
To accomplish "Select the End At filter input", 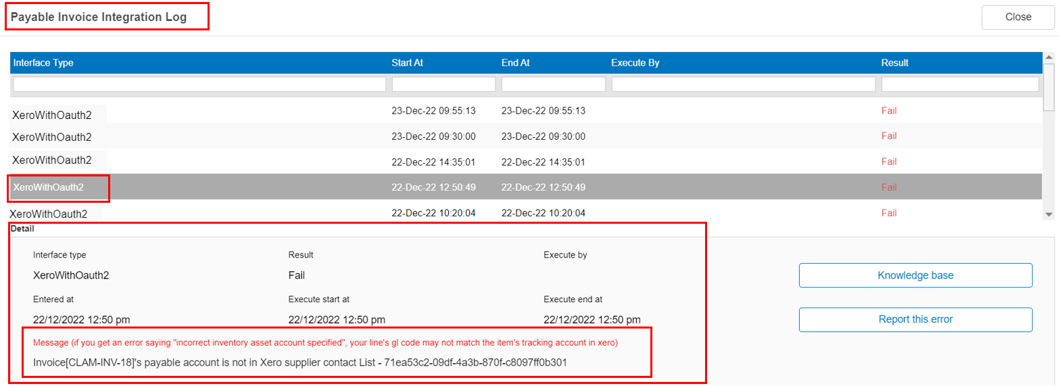I will pyautogui.click(x=553, y=84).
